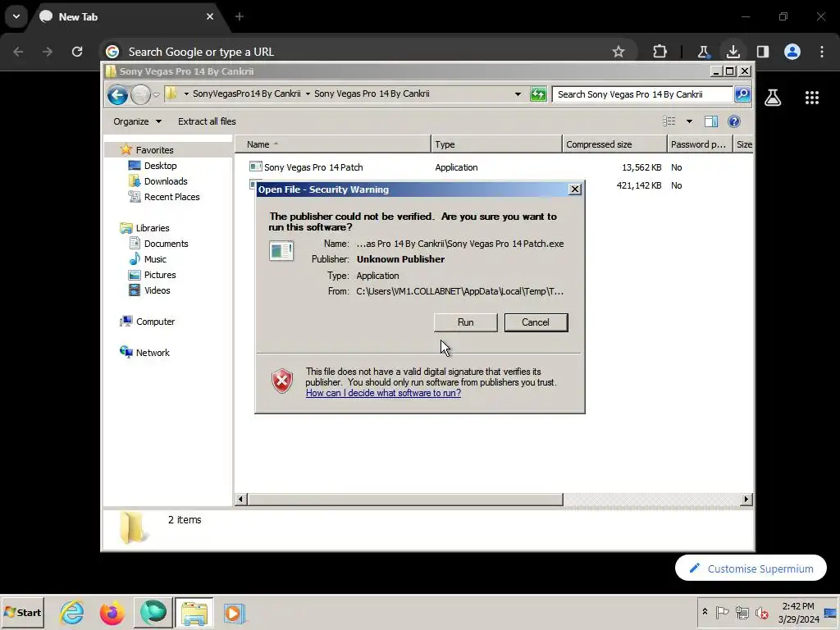Launch Internet Explorer from the taskbar
The image size is (840, 630).
click(x=72, y=612)
